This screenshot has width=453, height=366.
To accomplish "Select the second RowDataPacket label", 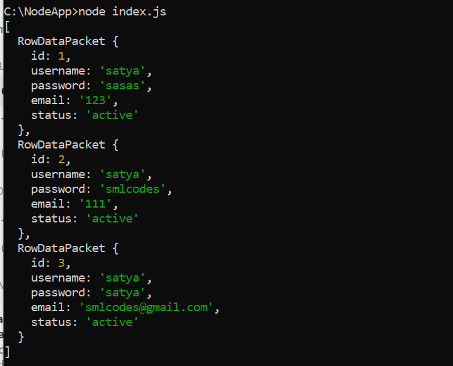I will coord(62,145).
